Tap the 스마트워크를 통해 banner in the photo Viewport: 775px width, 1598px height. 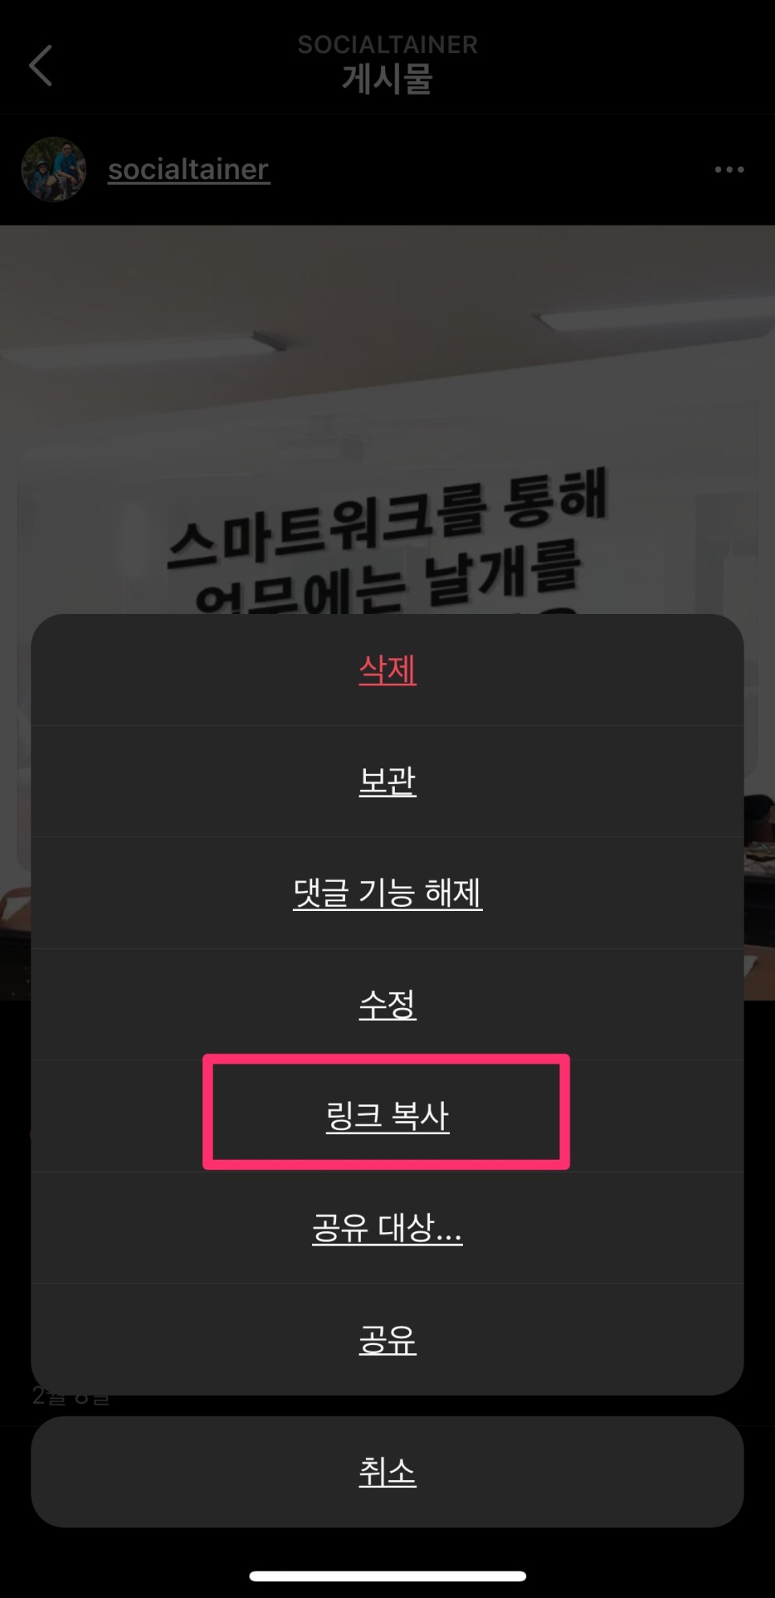click(x=389, y=520)
